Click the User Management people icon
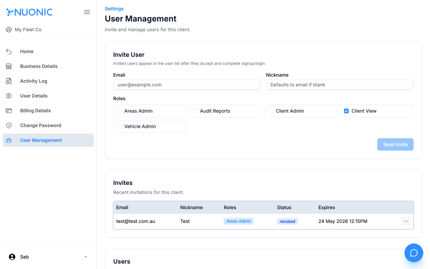430x269 pixels. pyautogui.click(x=9, y=140)
